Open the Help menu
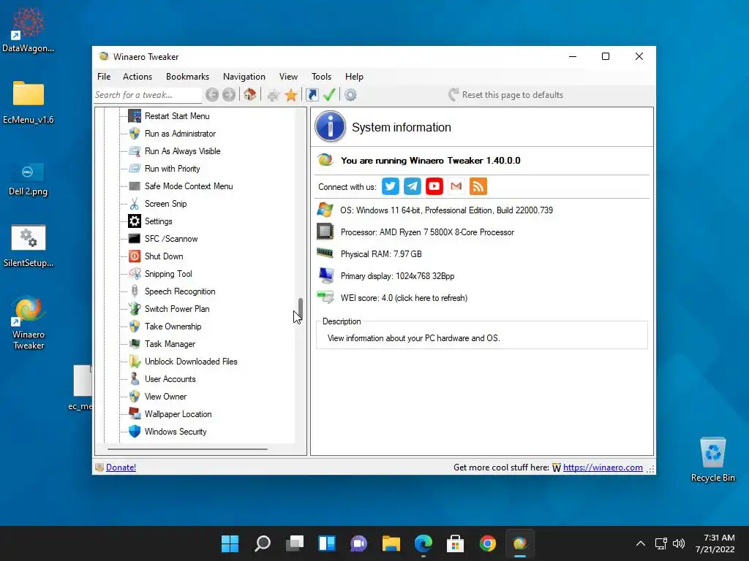 coord(355,76)
